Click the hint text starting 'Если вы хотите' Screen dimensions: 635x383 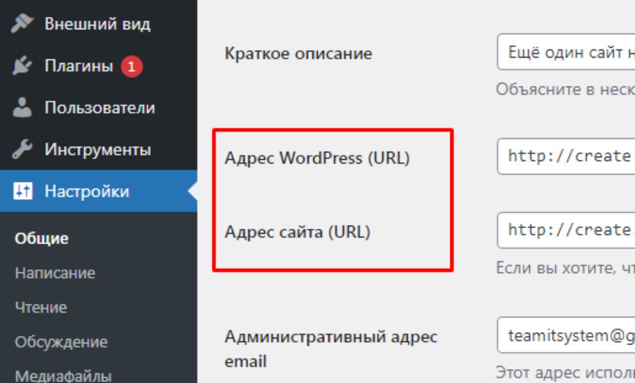566,268
